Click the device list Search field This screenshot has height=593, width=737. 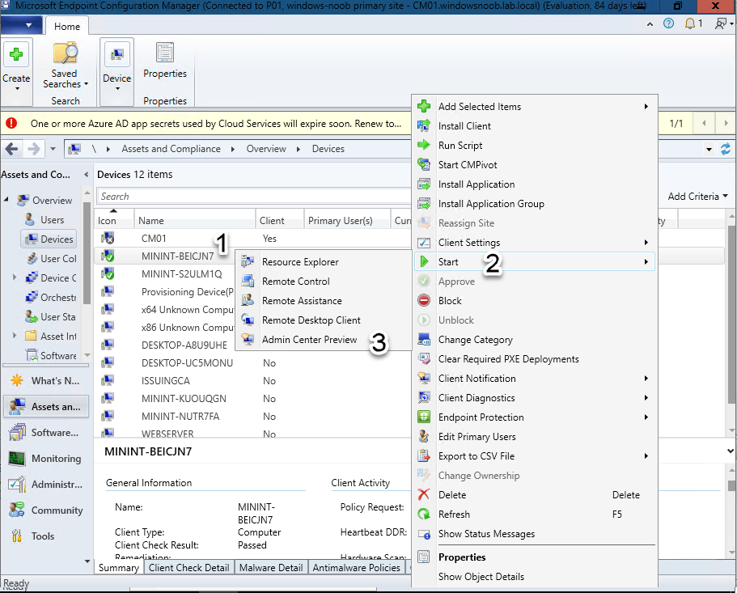coord(254,197)
